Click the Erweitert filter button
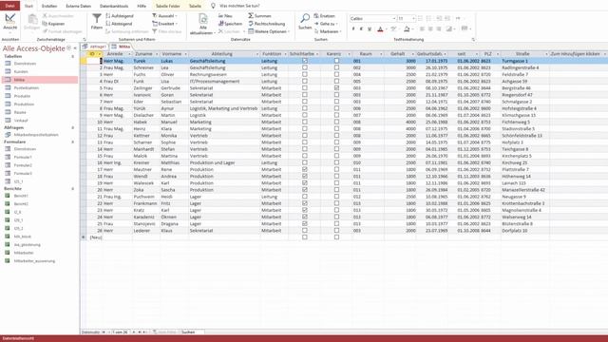The image size is (608, 342). 165,24
